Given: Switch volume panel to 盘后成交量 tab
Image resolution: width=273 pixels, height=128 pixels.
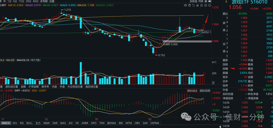Looking at the screenshot, I should coord(92,87).
